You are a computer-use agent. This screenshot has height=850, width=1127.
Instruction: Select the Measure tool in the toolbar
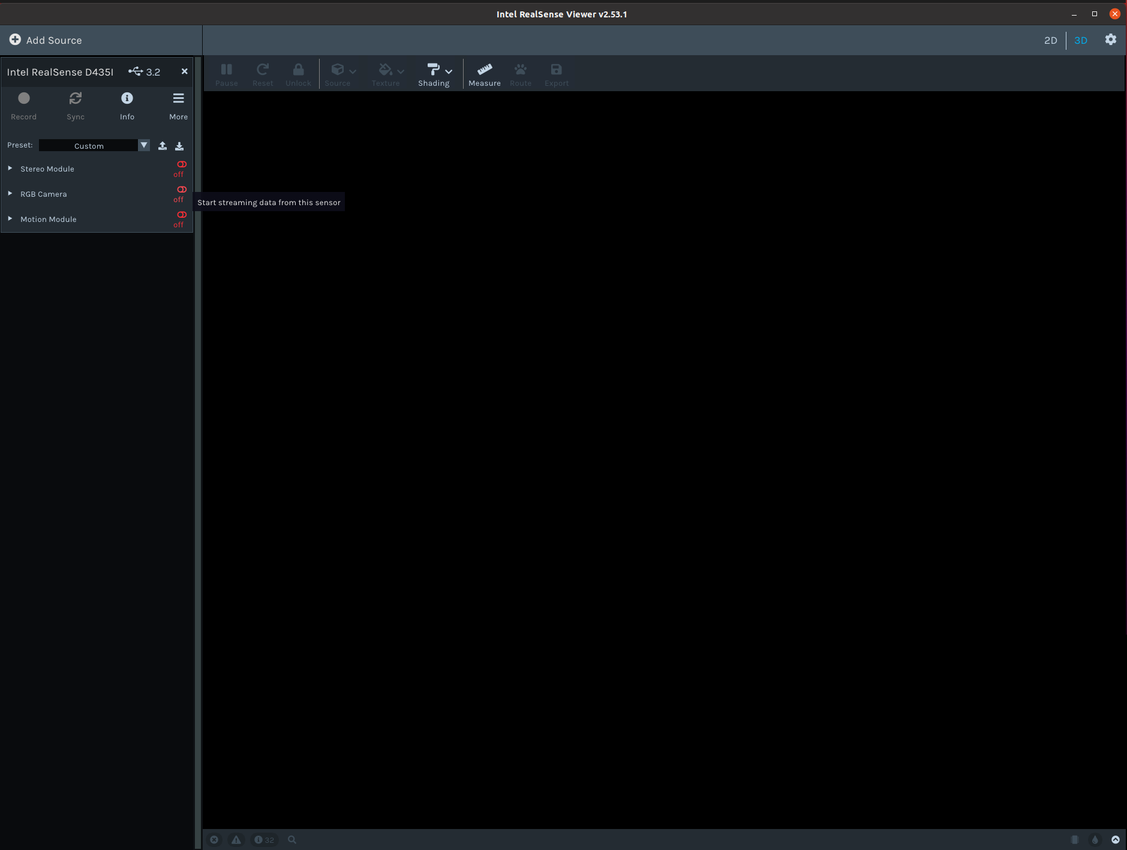484,73
